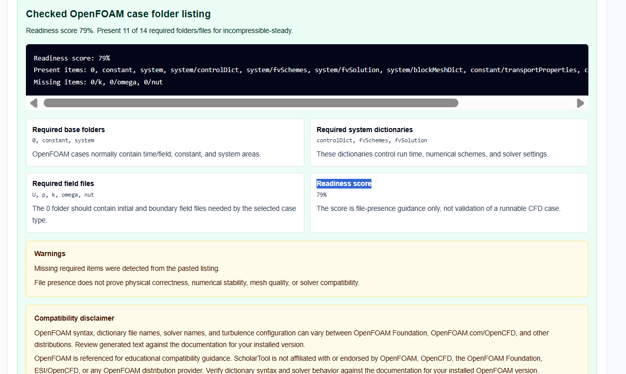Screen dimensions: 626x374
Task: Click the 'Compatibility disclaimer' heading
Action: (x=74, y=318)
